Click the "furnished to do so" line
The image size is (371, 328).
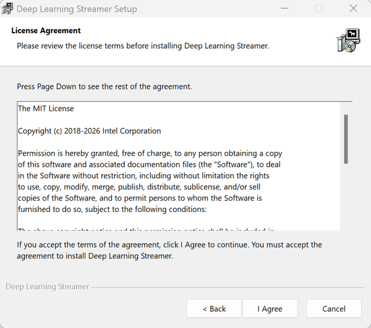(x=113, y=209)
